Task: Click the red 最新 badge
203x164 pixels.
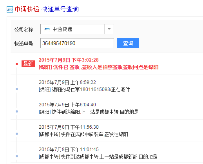Action: [x=28, y=64]
